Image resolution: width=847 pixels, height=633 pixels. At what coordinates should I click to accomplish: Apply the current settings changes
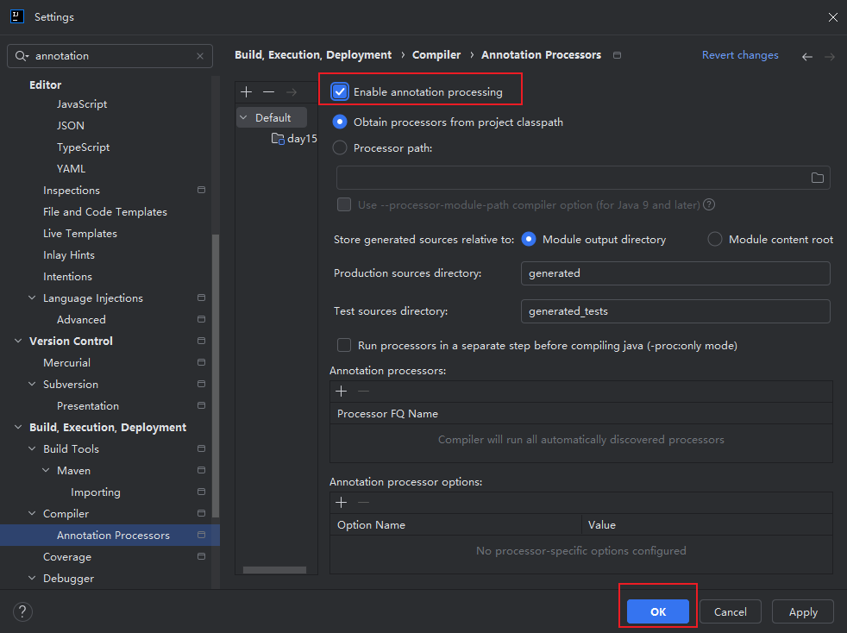[x=803, y=611]
